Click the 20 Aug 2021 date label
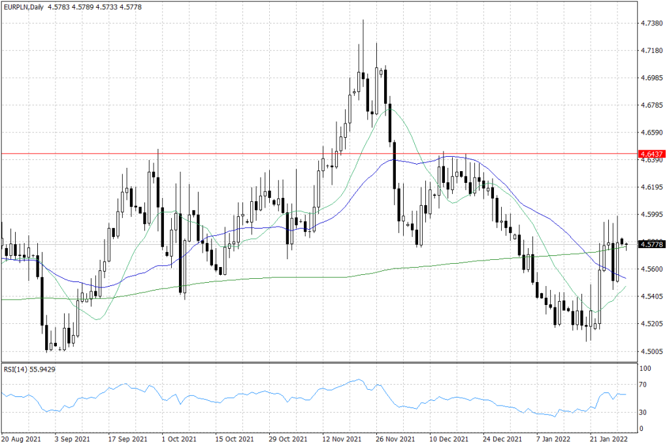This screenshot has height=446, width=669. tap(23, 439)
